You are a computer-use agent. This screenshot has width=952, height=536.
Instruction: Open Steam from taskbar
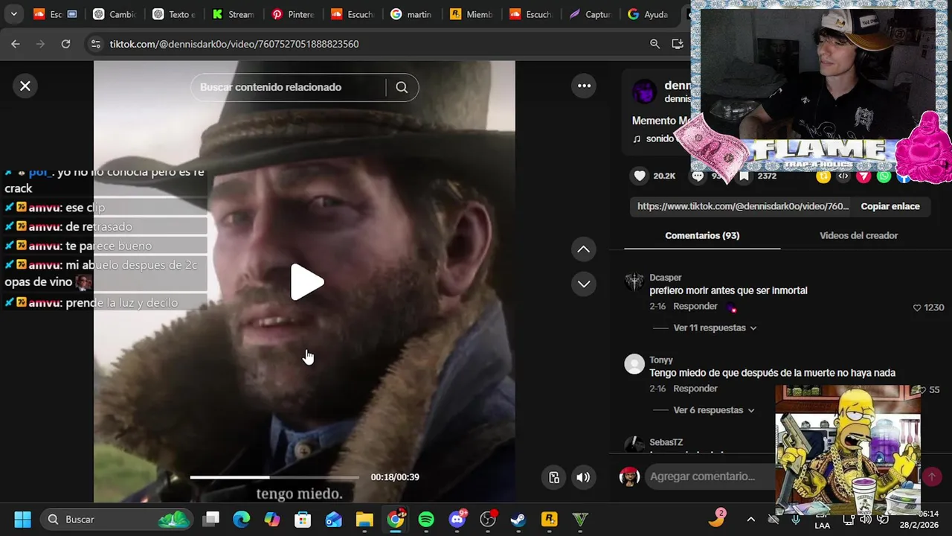click(518, 519)
